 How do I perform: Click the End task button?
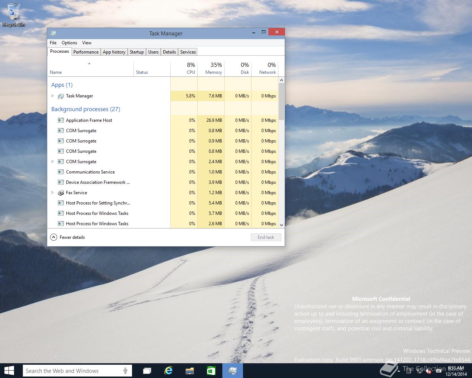pos(266,237)
